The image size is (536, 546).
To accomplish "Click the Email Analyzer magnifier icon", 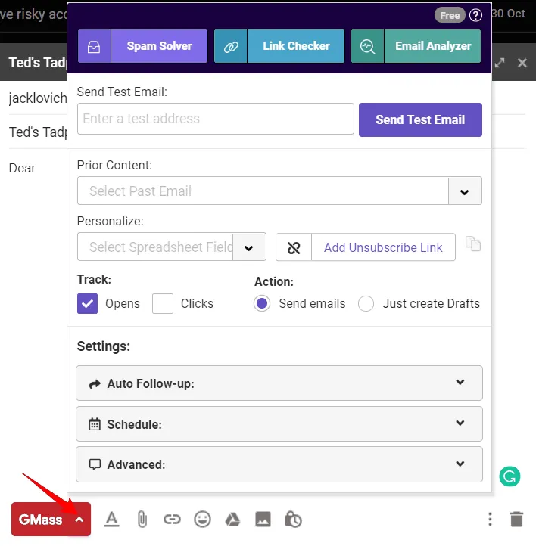I will tap(367, 46).
